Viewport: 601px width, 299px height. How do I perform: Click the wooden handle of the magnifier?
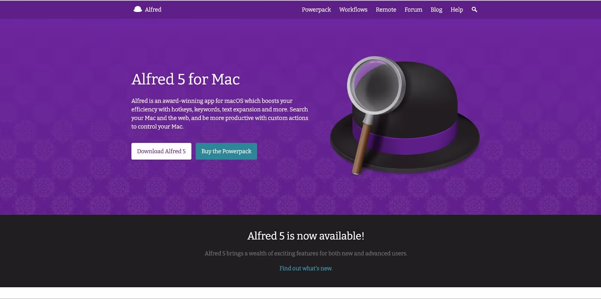361,149
